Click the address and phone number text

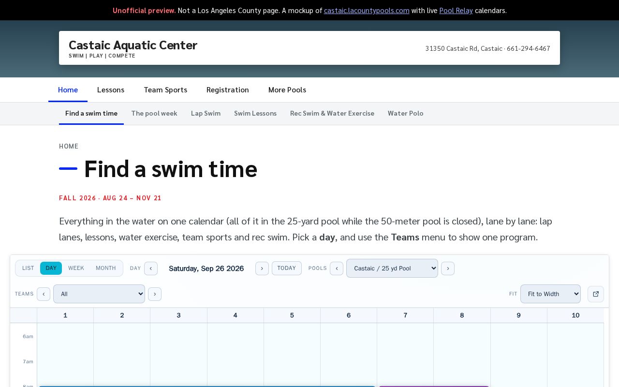[488, 48]
